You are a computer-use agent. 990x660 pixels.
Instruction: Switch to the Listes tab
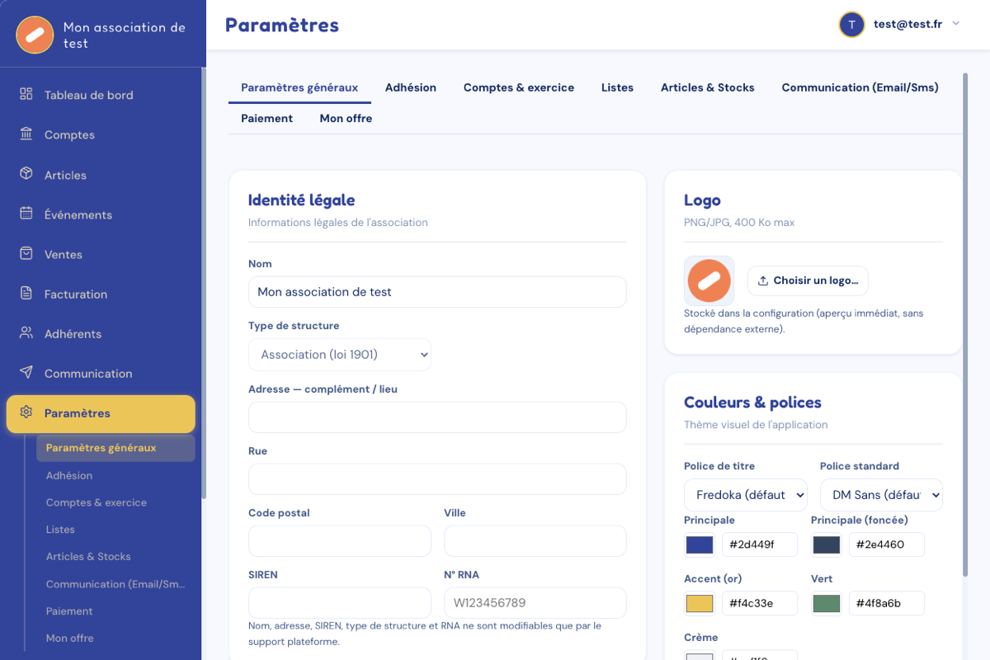click(618, 87)
